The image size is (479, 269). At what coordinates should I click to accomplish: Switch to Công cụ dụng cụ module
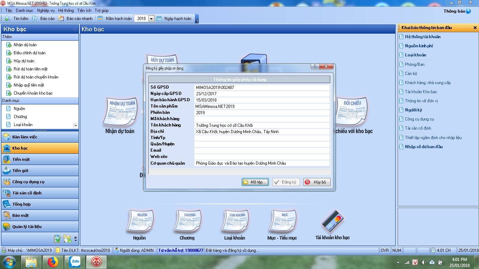point(40,182)
